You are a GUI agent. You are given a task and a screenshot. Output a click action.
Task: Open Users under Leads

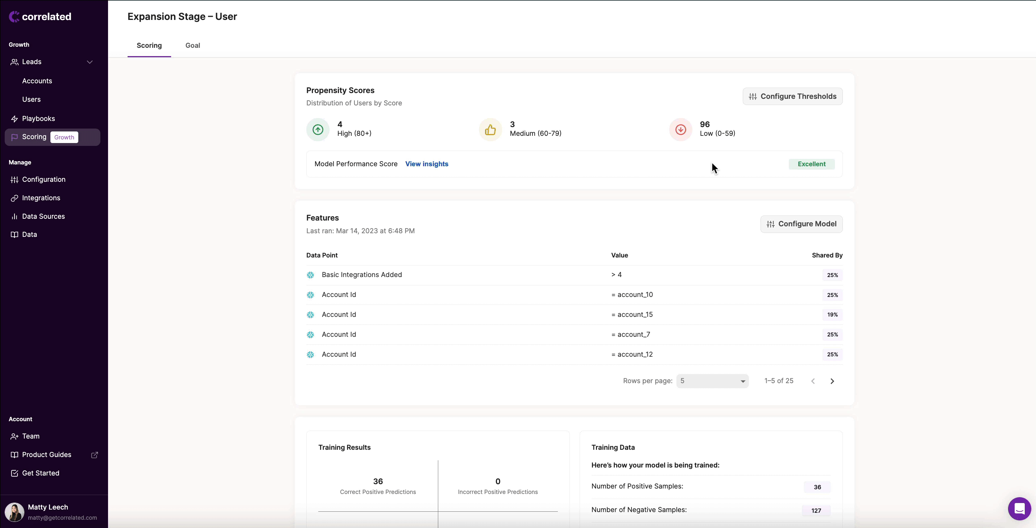pos(32,99)
